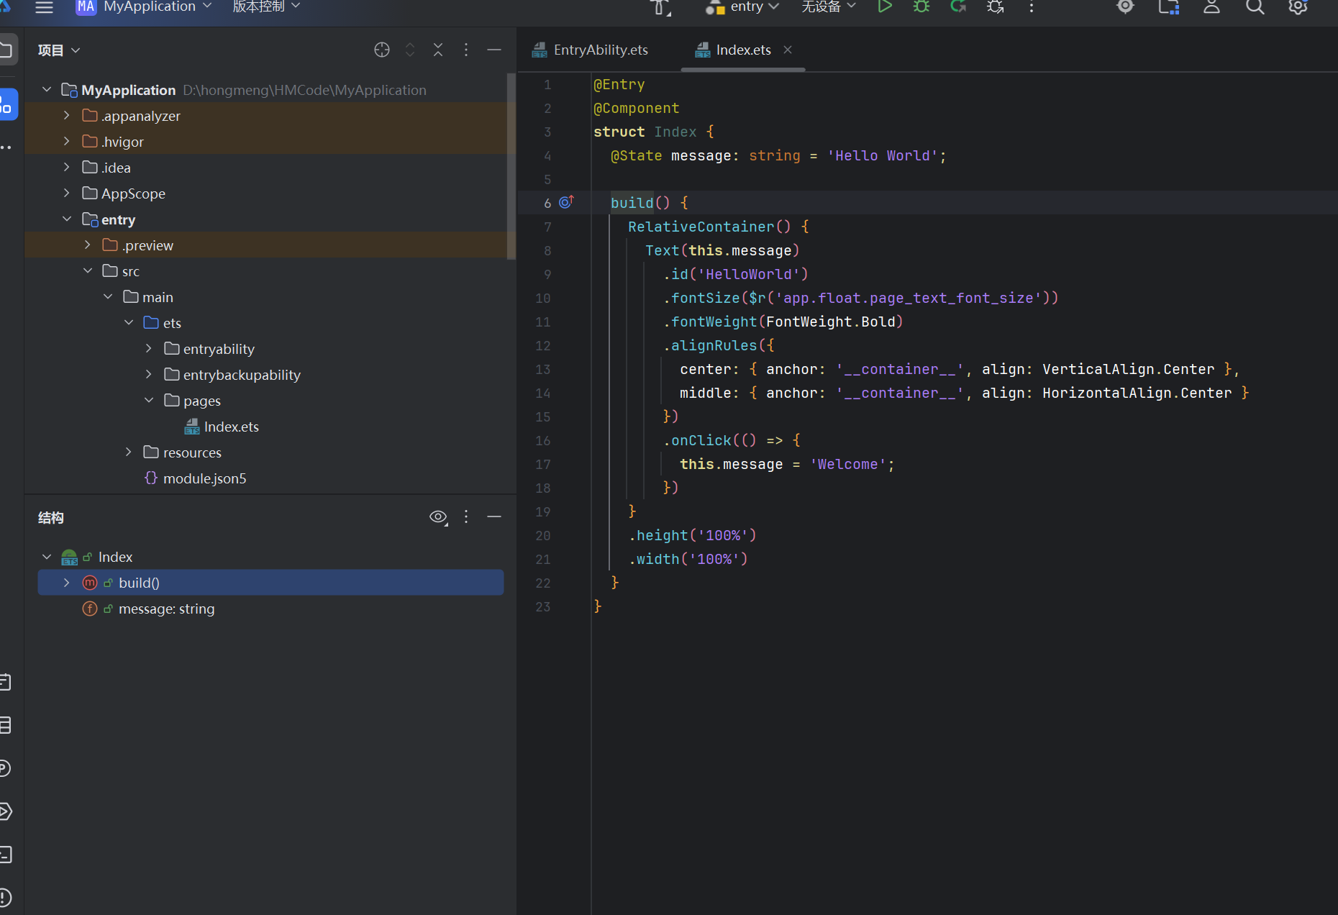Open the main hamburger menu

[44, 8]
